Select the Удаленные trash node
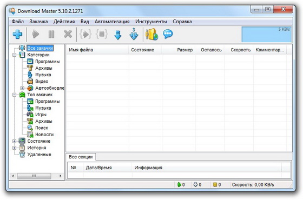The width and height of the screenshot is (303, 200). pos(39,155)
